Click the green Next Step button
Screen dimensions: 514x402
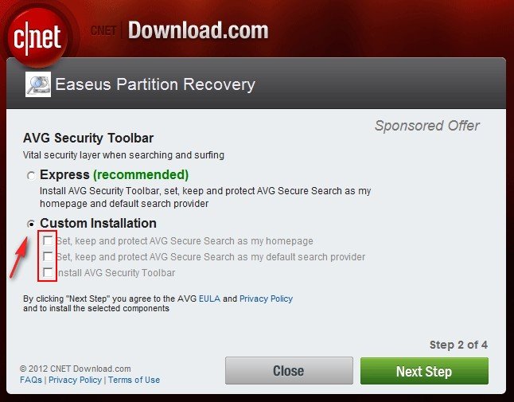[424, 371]
